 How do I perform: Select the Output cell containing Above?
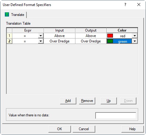pos(91,36)
